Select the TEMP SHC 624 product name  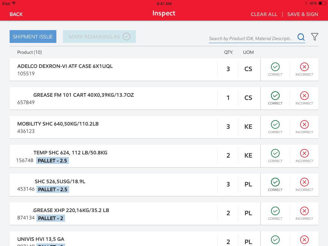(70, 153)
